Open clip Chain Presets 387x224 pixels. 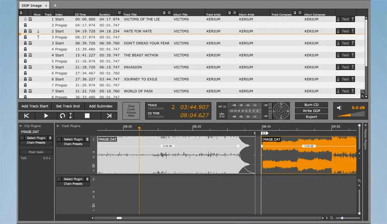(x=36, y=143)
